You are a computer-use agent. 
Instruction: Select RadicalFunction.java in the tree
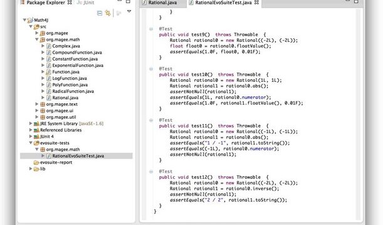pos(73,91)
